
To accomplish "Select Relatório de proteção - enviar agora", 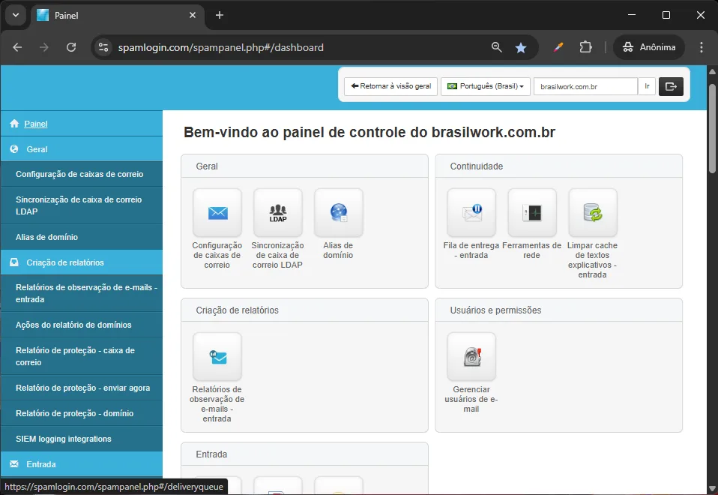I will pyautogui.click(x=82, y=388).
